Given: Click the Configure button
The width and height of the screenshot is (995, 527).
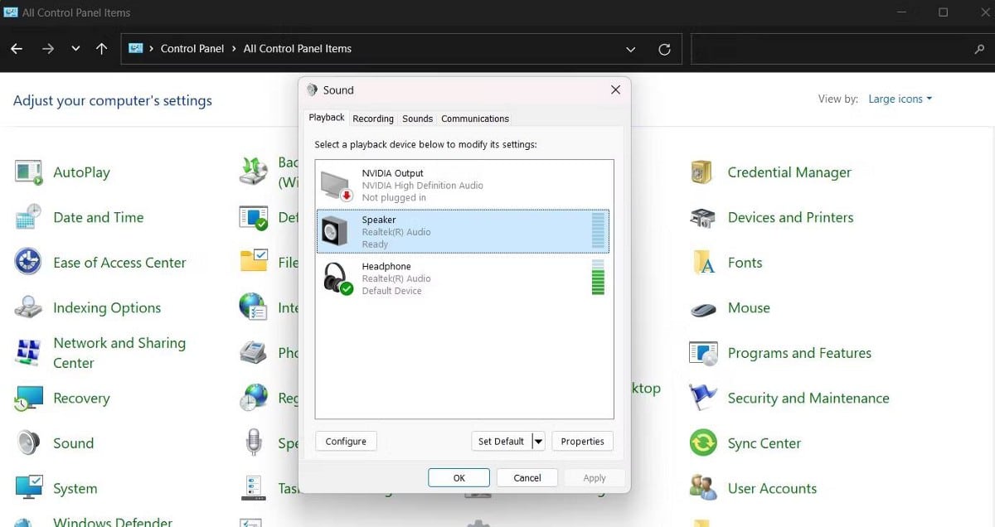Looking at the screenshot, I should [x=346, y=442].
